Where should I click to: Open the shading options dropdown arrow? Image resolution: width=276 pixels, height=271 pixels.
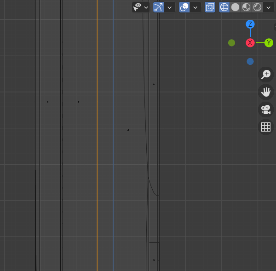(x=269, y=7)
